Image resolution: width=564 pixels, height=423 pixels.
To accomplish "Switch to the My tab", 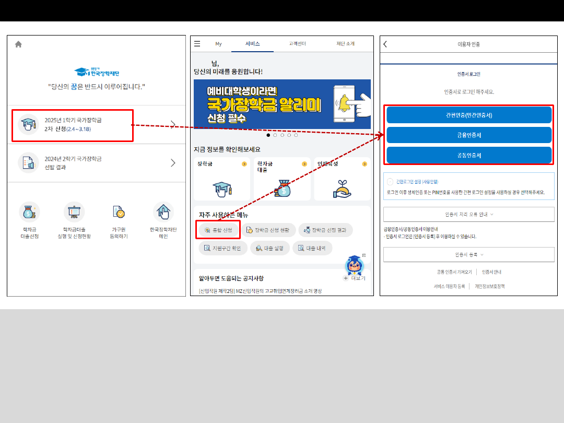I will (218, 44).
